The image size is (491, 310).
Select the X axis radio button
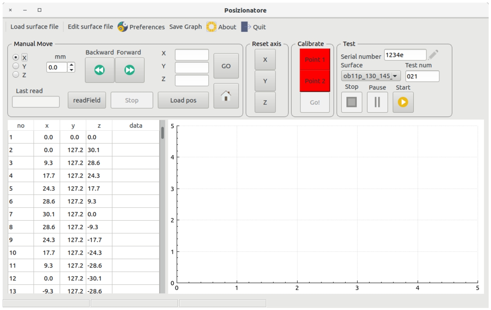click(x=16, y=57)
